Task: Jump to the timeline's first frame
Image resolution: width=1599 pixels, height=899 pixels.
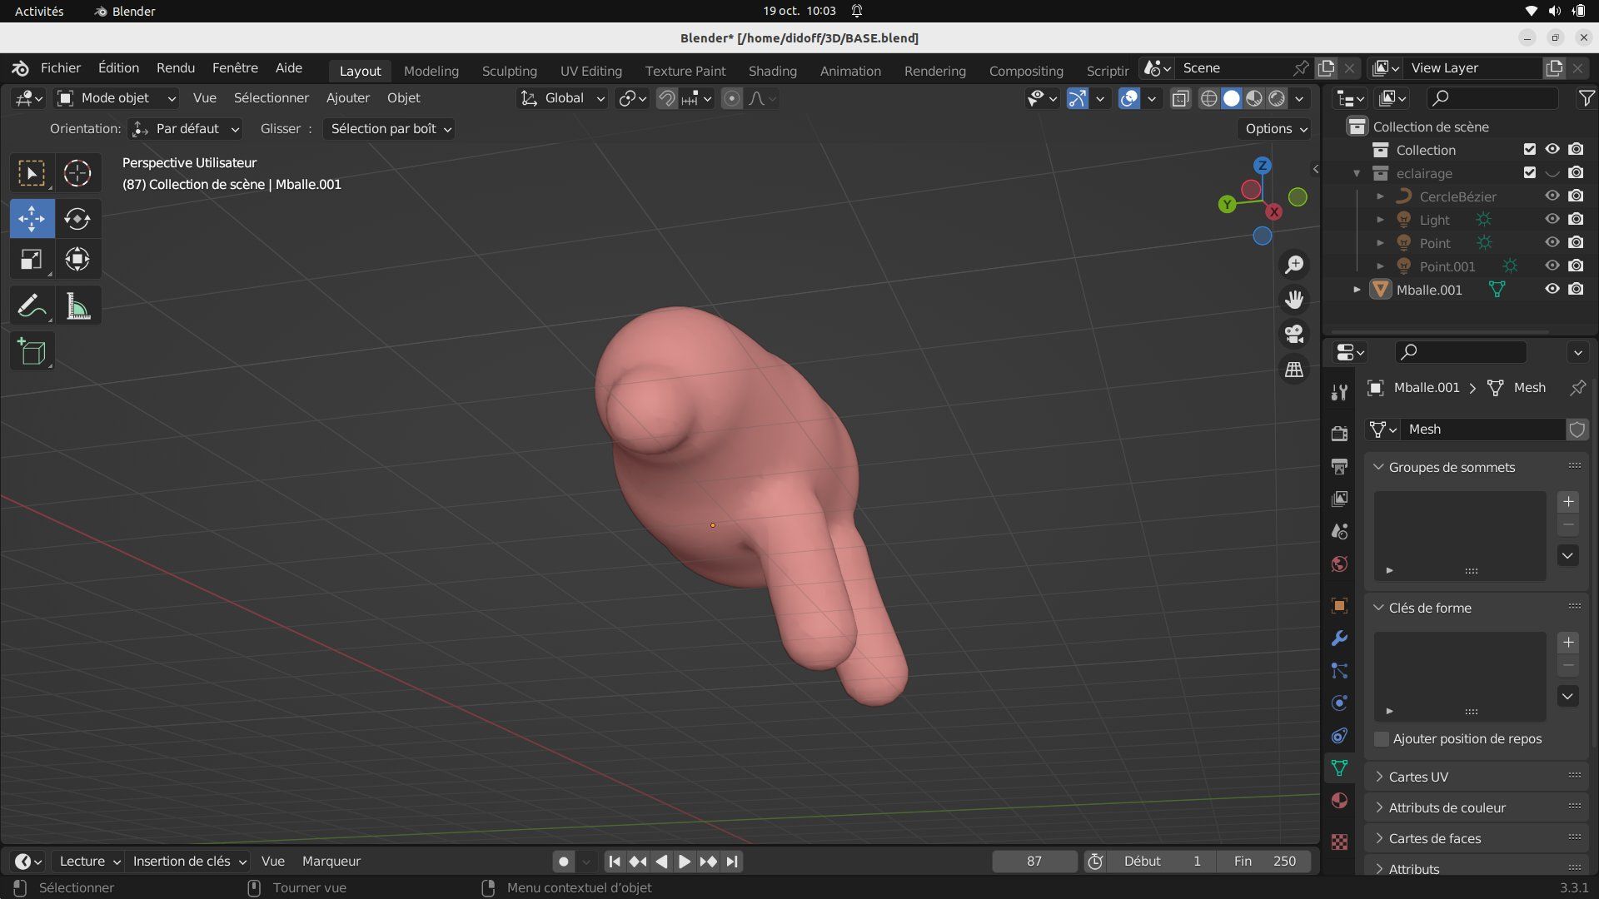Action: [614, 862]
